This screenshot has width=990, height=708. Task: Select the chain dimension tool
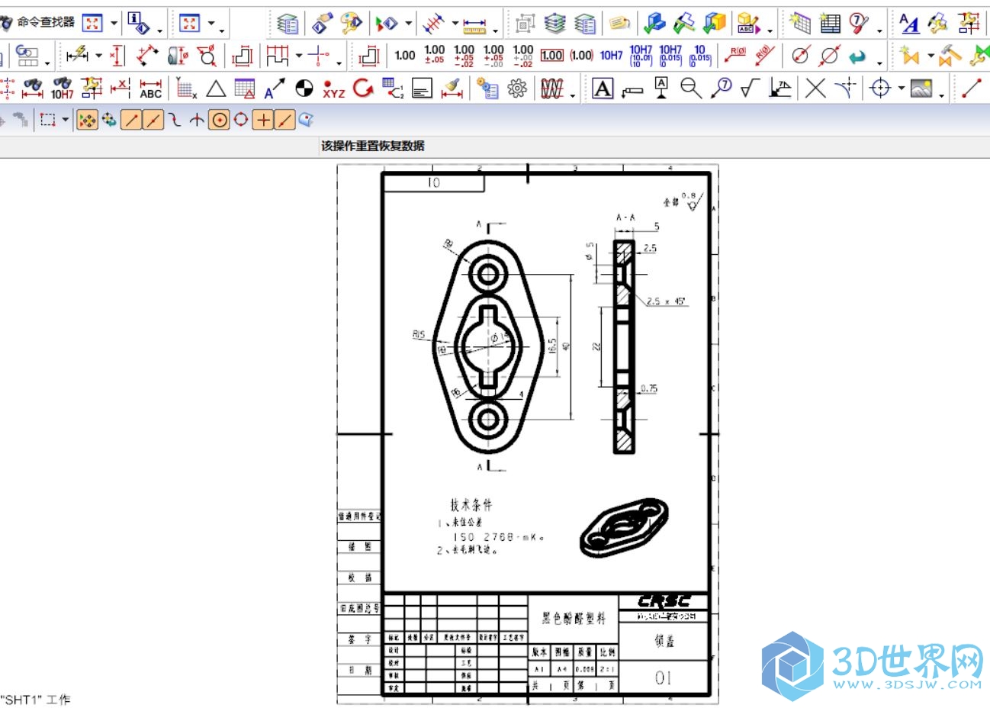tap(277, 55)
